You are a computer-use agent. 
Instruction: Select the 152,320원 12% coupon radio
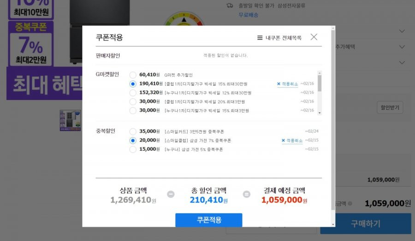[133, 93]
